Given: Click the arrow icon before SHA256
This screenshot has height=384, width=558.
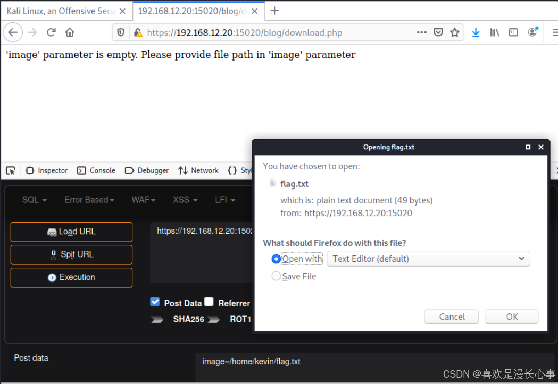Looking at the screenshot, I should pyautogui.click(x=157, y=319).
